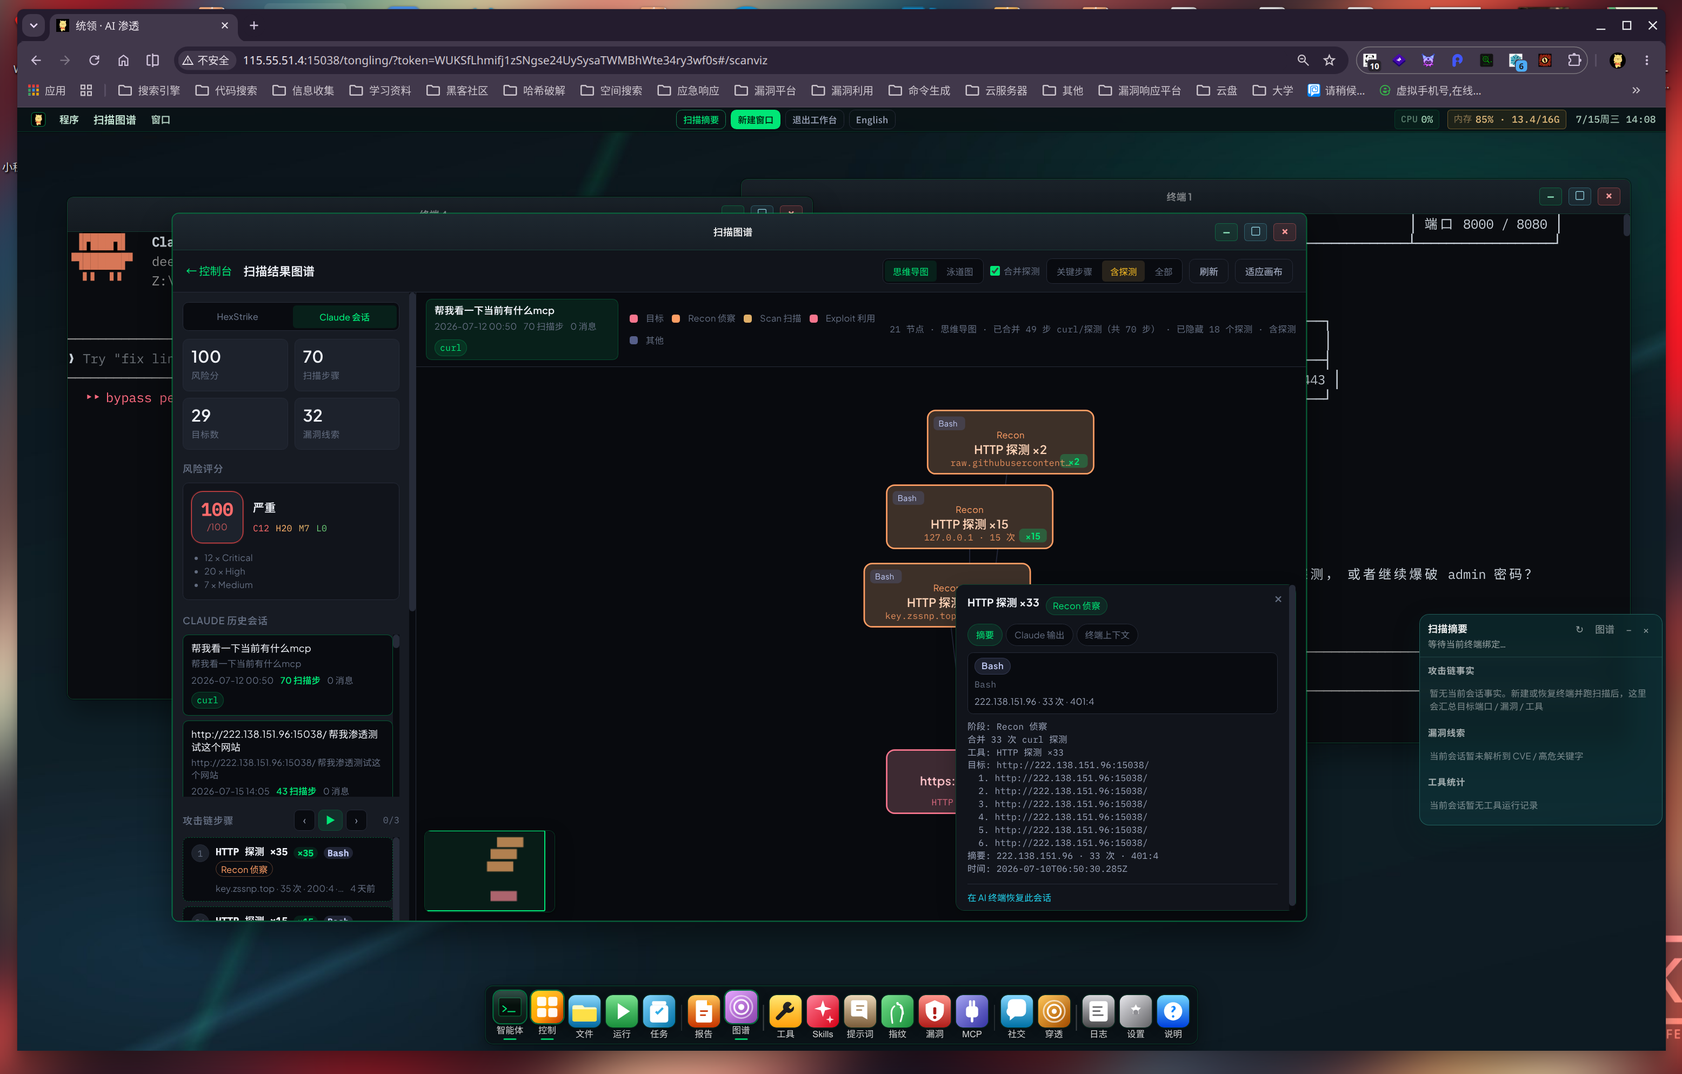Image resolution: width=1682 pixels, height=1074 pixels.
Task: Follow the 在 AI 终端恢复此会话 link
Action: click(1009, 898)
